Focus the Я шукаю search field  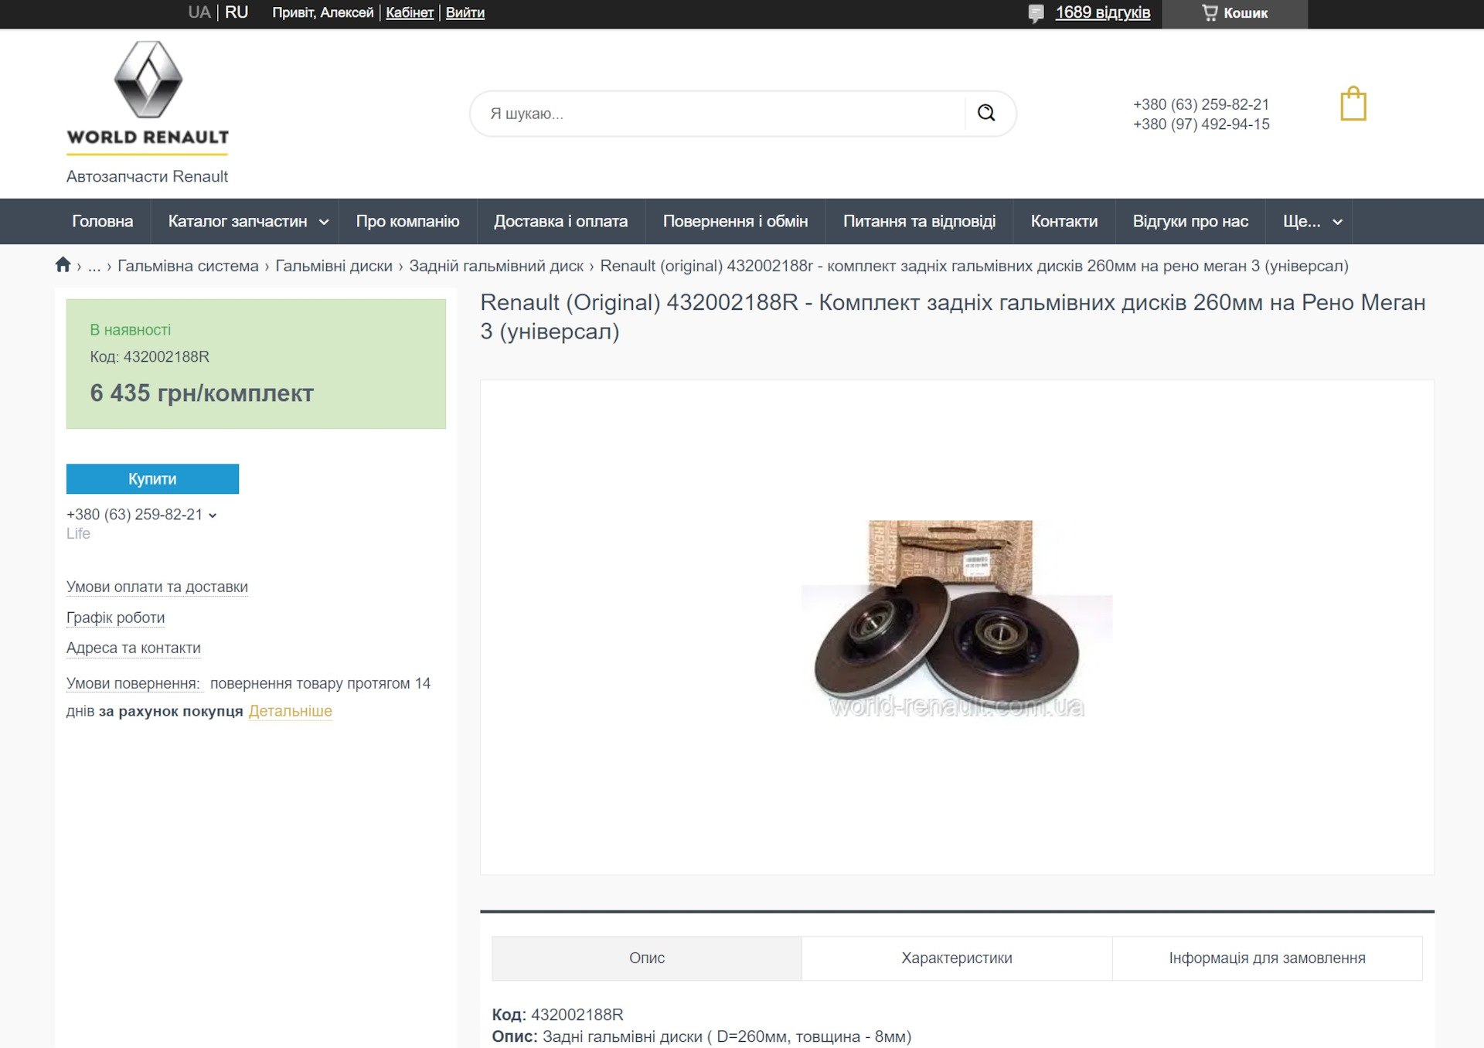click(719, 114)
